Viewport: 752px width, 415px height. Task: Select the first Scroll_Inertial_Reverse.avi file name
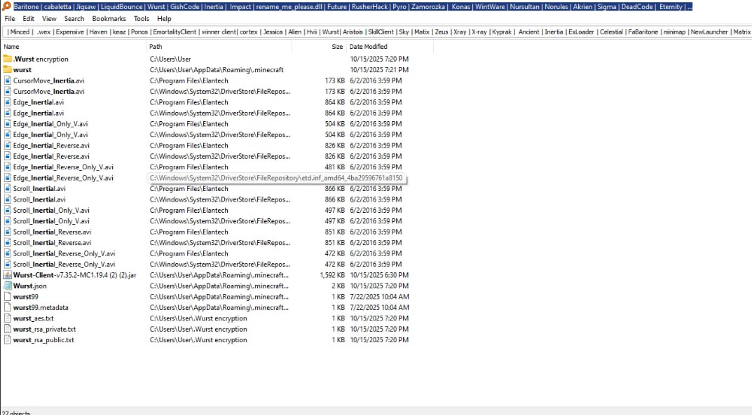(52, 232)
